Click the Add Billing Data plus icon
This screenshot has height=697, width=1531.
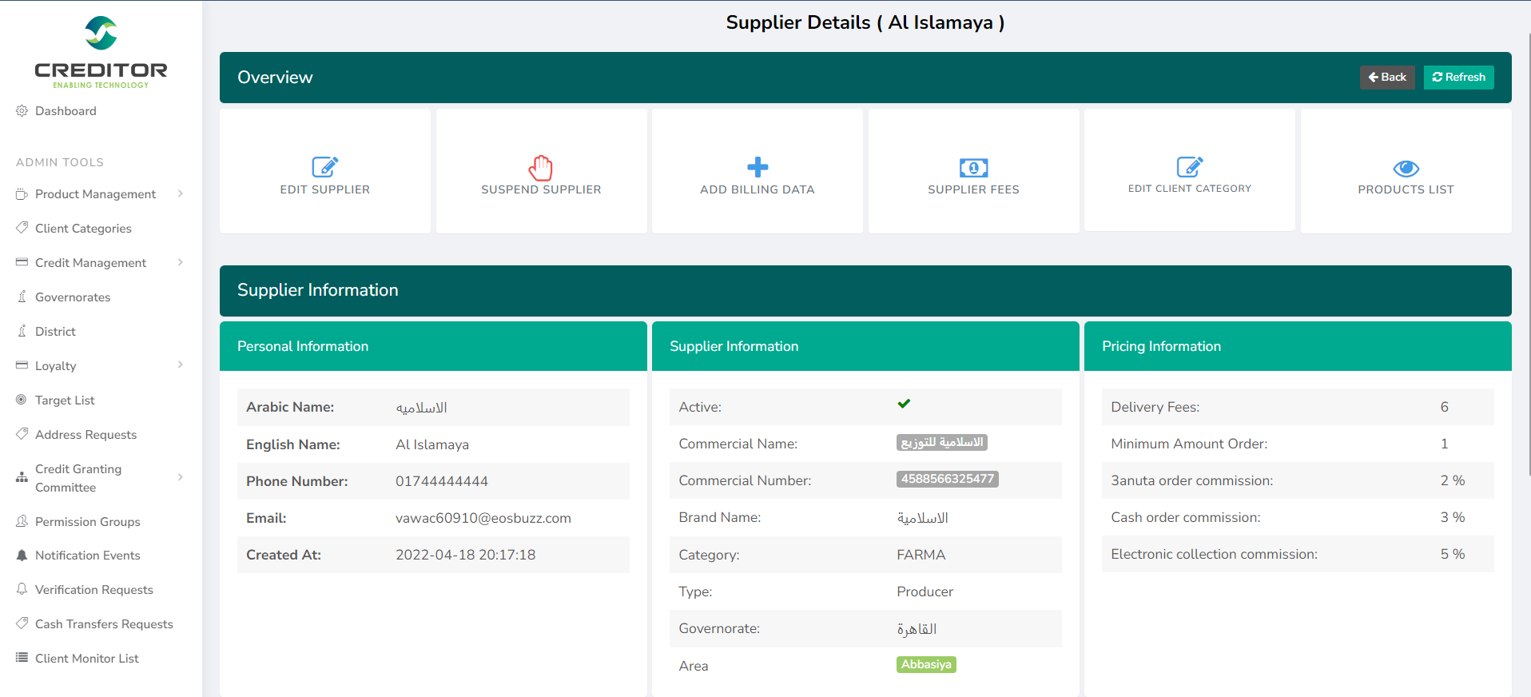(757, 167)
